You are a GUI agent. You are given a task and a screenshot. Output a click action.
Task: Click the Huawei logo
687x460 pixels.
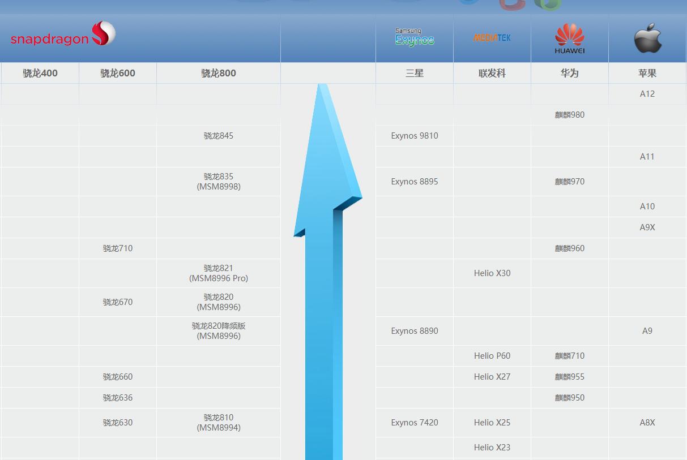click(569, 37)
